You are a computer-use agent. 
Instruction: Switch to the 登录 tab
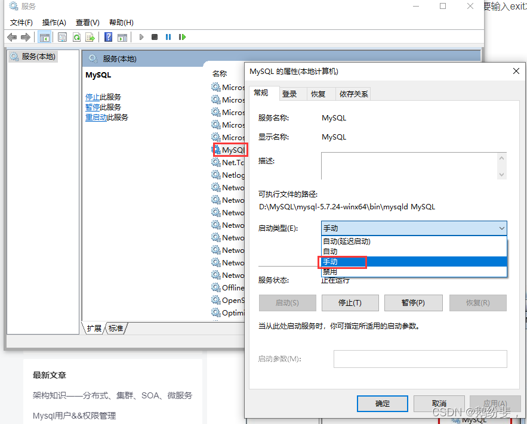(289, 94)
